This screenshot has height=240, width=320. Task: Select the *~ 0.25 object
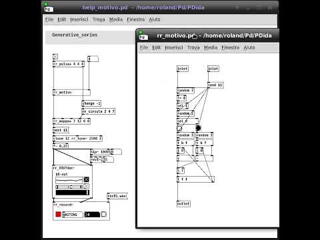point(61,146)
